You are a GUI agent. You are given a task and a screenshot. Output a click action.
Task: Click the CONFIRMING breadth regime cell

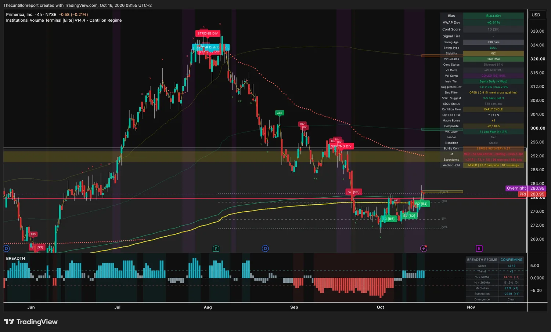pyautogui.click(x=511, y=260)
